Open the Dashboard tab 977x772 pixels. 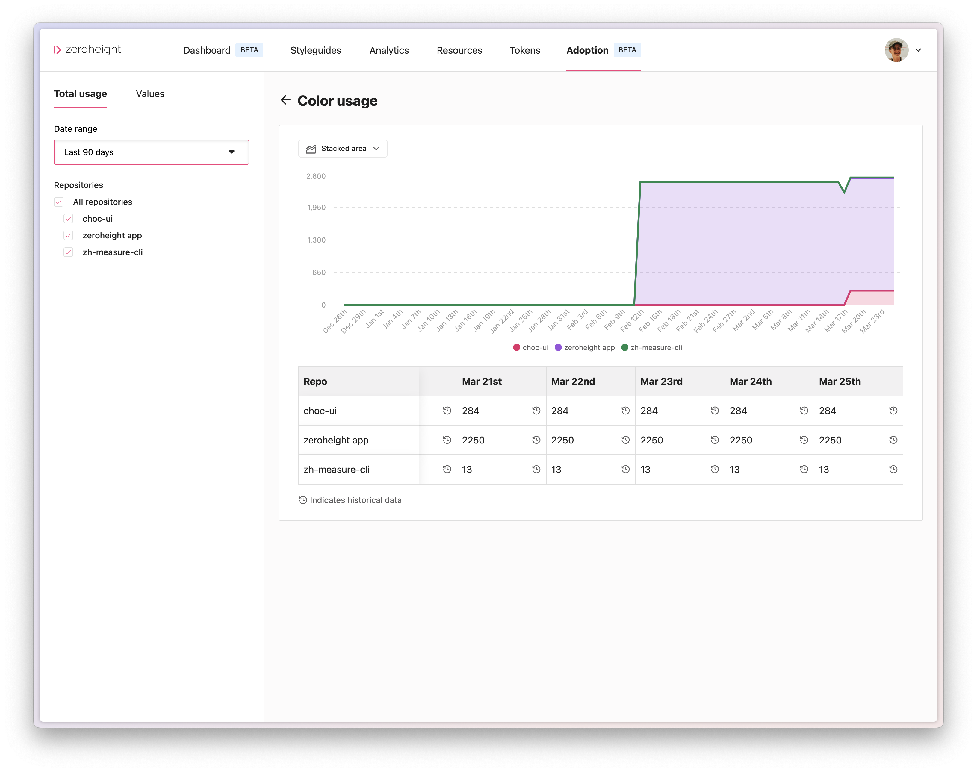207,50
